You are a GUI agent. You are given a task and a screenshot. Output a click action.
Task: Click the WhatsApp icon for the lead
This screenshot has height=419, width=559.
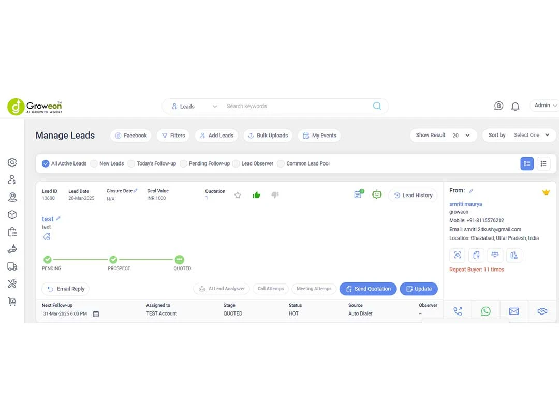click(x=486, y=311)
